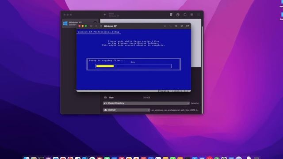283x159 pixels.
Task: Click the (empty) shared directory label
Action: (x=195, y=103)
